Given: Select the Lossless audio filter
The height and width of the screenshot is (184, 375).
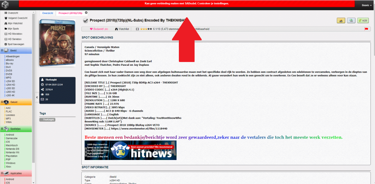Looking at the screenshot, I should 10,115.
